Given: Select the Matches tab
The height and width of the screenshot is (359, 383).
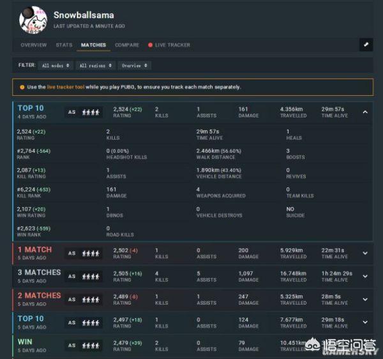Looking at the screenshot, I should click(94, 45).
